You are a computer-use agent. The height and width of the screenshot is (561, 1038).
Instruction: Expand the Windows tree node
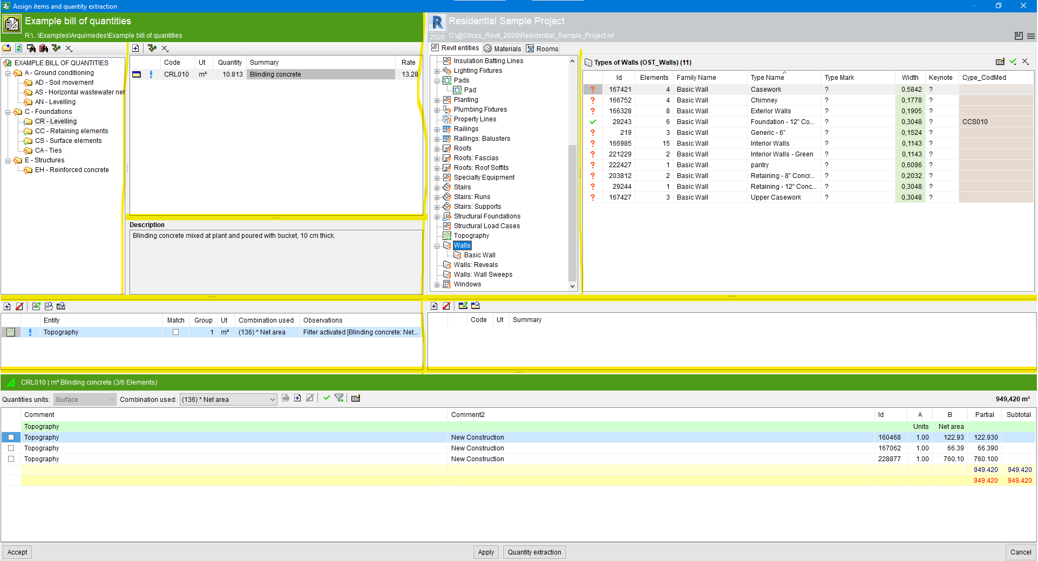pyautogui.click(x=437, y=285)
